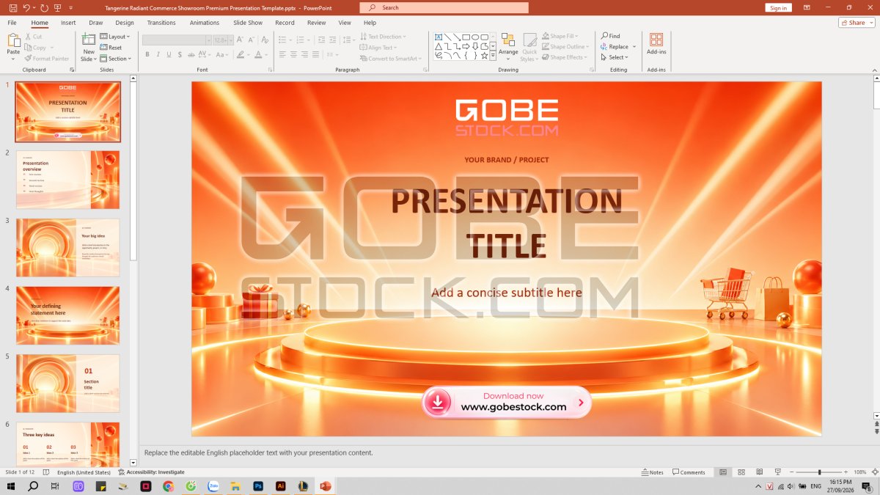Select slide 3 thumbnail Your big idea
The image size is (880, 495).
(x=67, y=247)
